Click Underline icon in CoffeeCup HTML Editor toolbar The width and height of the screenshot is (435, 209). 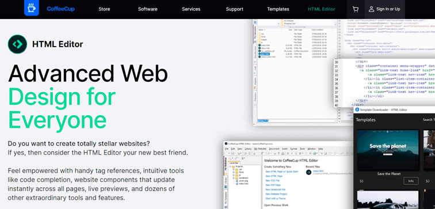[x=296, y=154]
